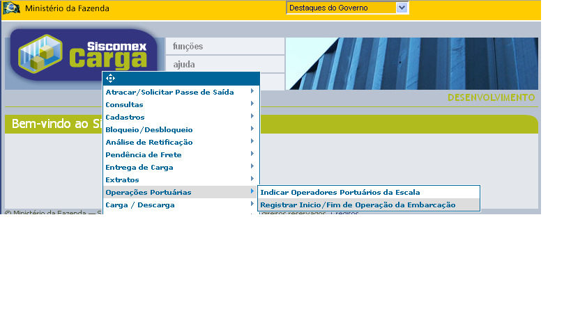Expand the Extratos submenu arrow
571x320 pixels.
click(252, 179)
